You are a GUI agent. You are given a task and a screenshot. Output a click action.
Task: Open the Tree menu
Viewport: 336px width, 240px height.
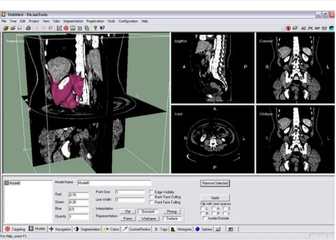click(13, 21)
